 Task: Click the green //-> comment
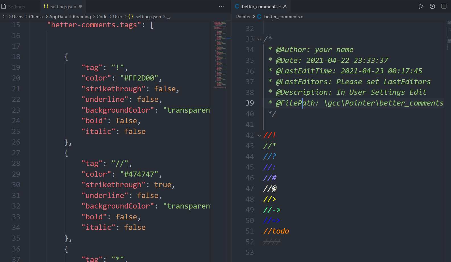[x=272, y=210]
